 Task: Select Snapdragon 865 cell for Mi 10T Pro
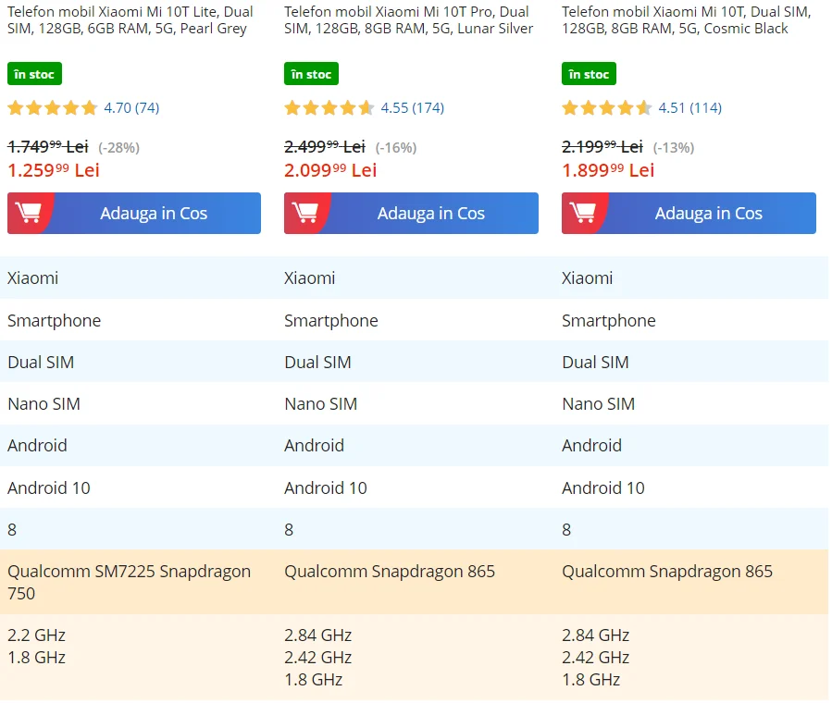pos(390,572)
